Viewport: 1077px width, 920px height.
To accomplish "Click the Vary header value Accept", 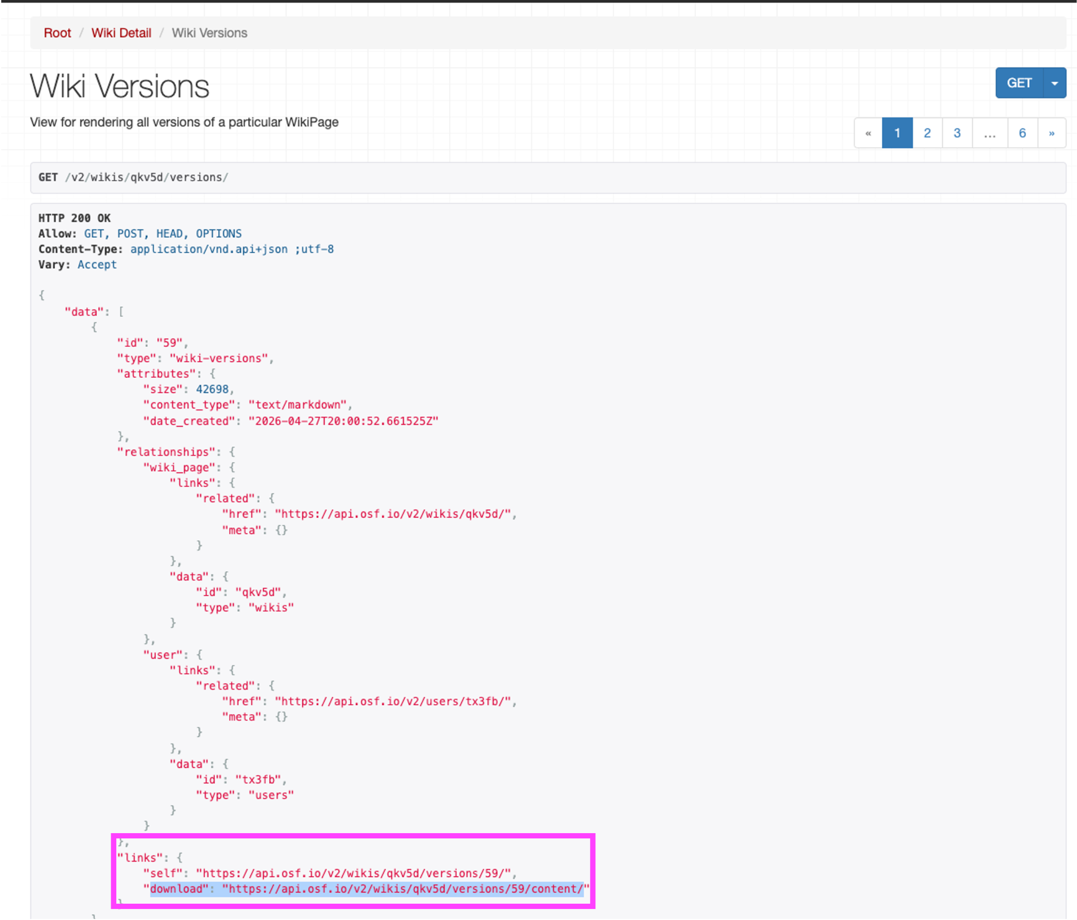I will pos(97,265).
